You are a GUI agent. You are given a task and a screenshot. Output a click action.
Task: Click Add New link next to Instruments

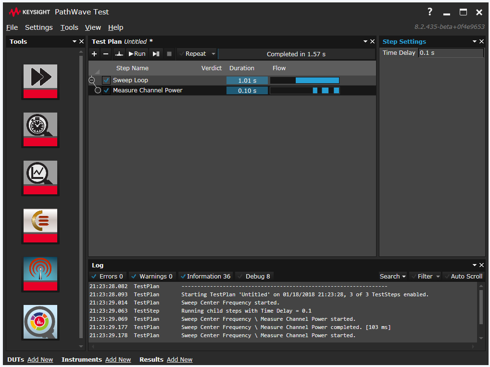coord(118,359)
